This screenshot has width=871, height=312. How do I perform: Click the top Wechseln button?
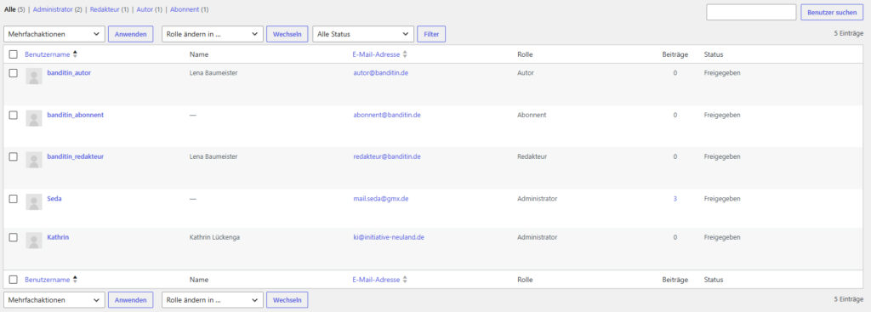pyautogui.click(x=287, y=34)
